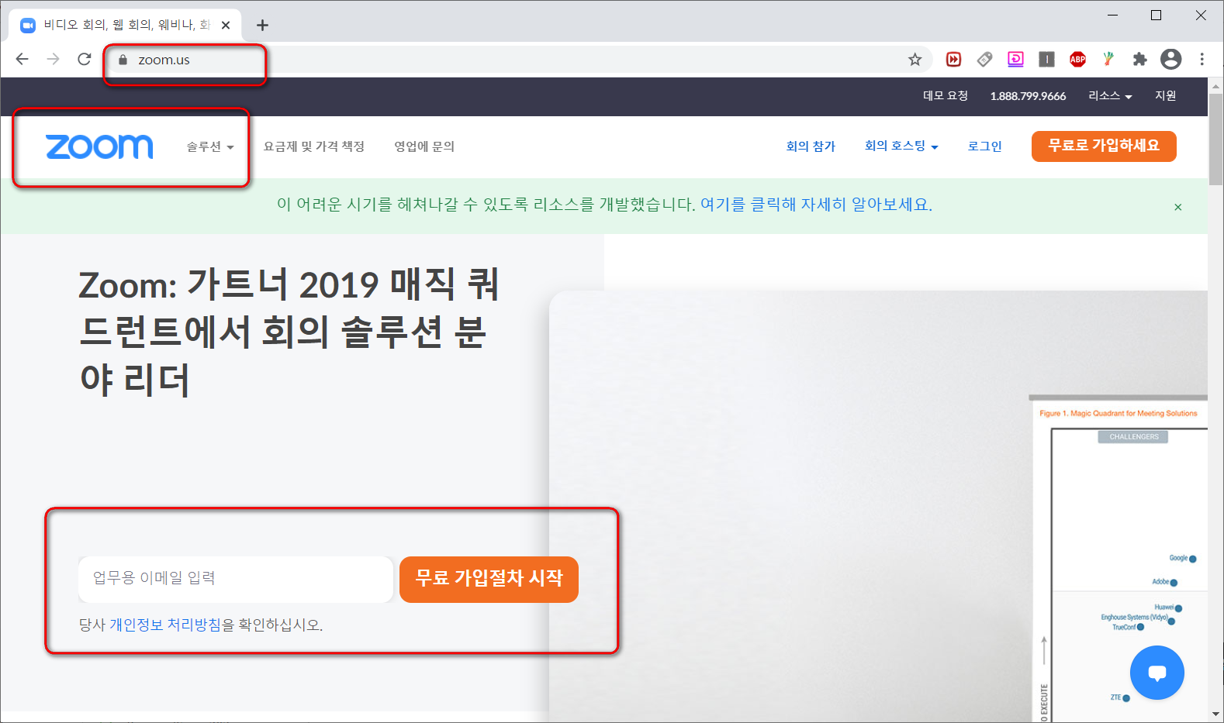The height and width of the screenshot is (723, 1224).
Task: Click the 회의 참가 link
Action: pyautogui.click(x=811, y=146)
